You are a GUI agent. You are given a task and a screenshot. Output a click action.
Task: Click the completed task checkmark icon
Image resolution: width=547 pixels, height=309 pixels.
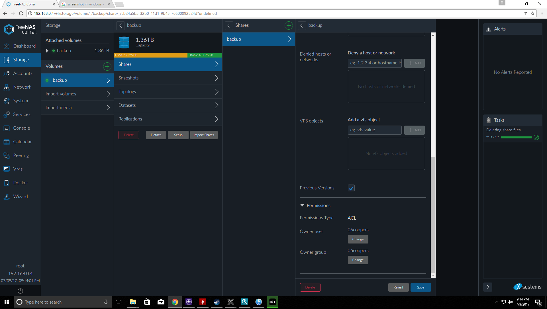tap(536, 137)
